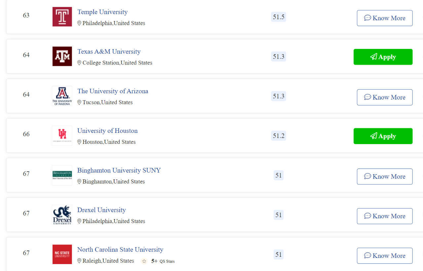The height and width of the screenshot is (271, 423).
Task: Click the Temple University logo
Action: (62, 17)
